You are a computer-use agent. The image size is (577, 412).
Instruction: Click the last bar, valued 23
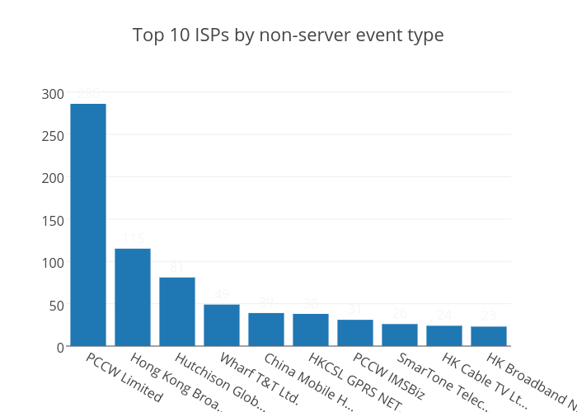tap(489, 336)
